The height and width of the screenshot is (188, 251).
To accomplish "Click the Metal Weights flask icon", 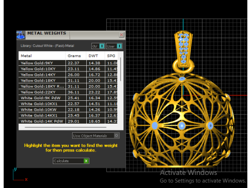I will pyautogui.click(x=21, y=35).
